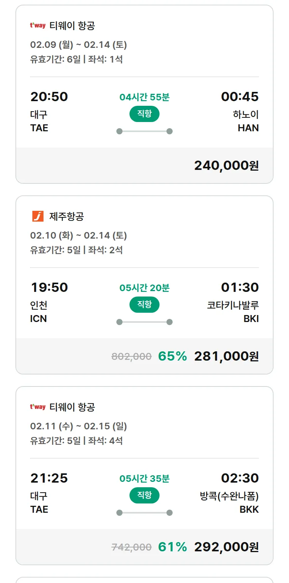
Task: Select the 292,000원 discounted Bangkok fare
Action: click(226, 547)
